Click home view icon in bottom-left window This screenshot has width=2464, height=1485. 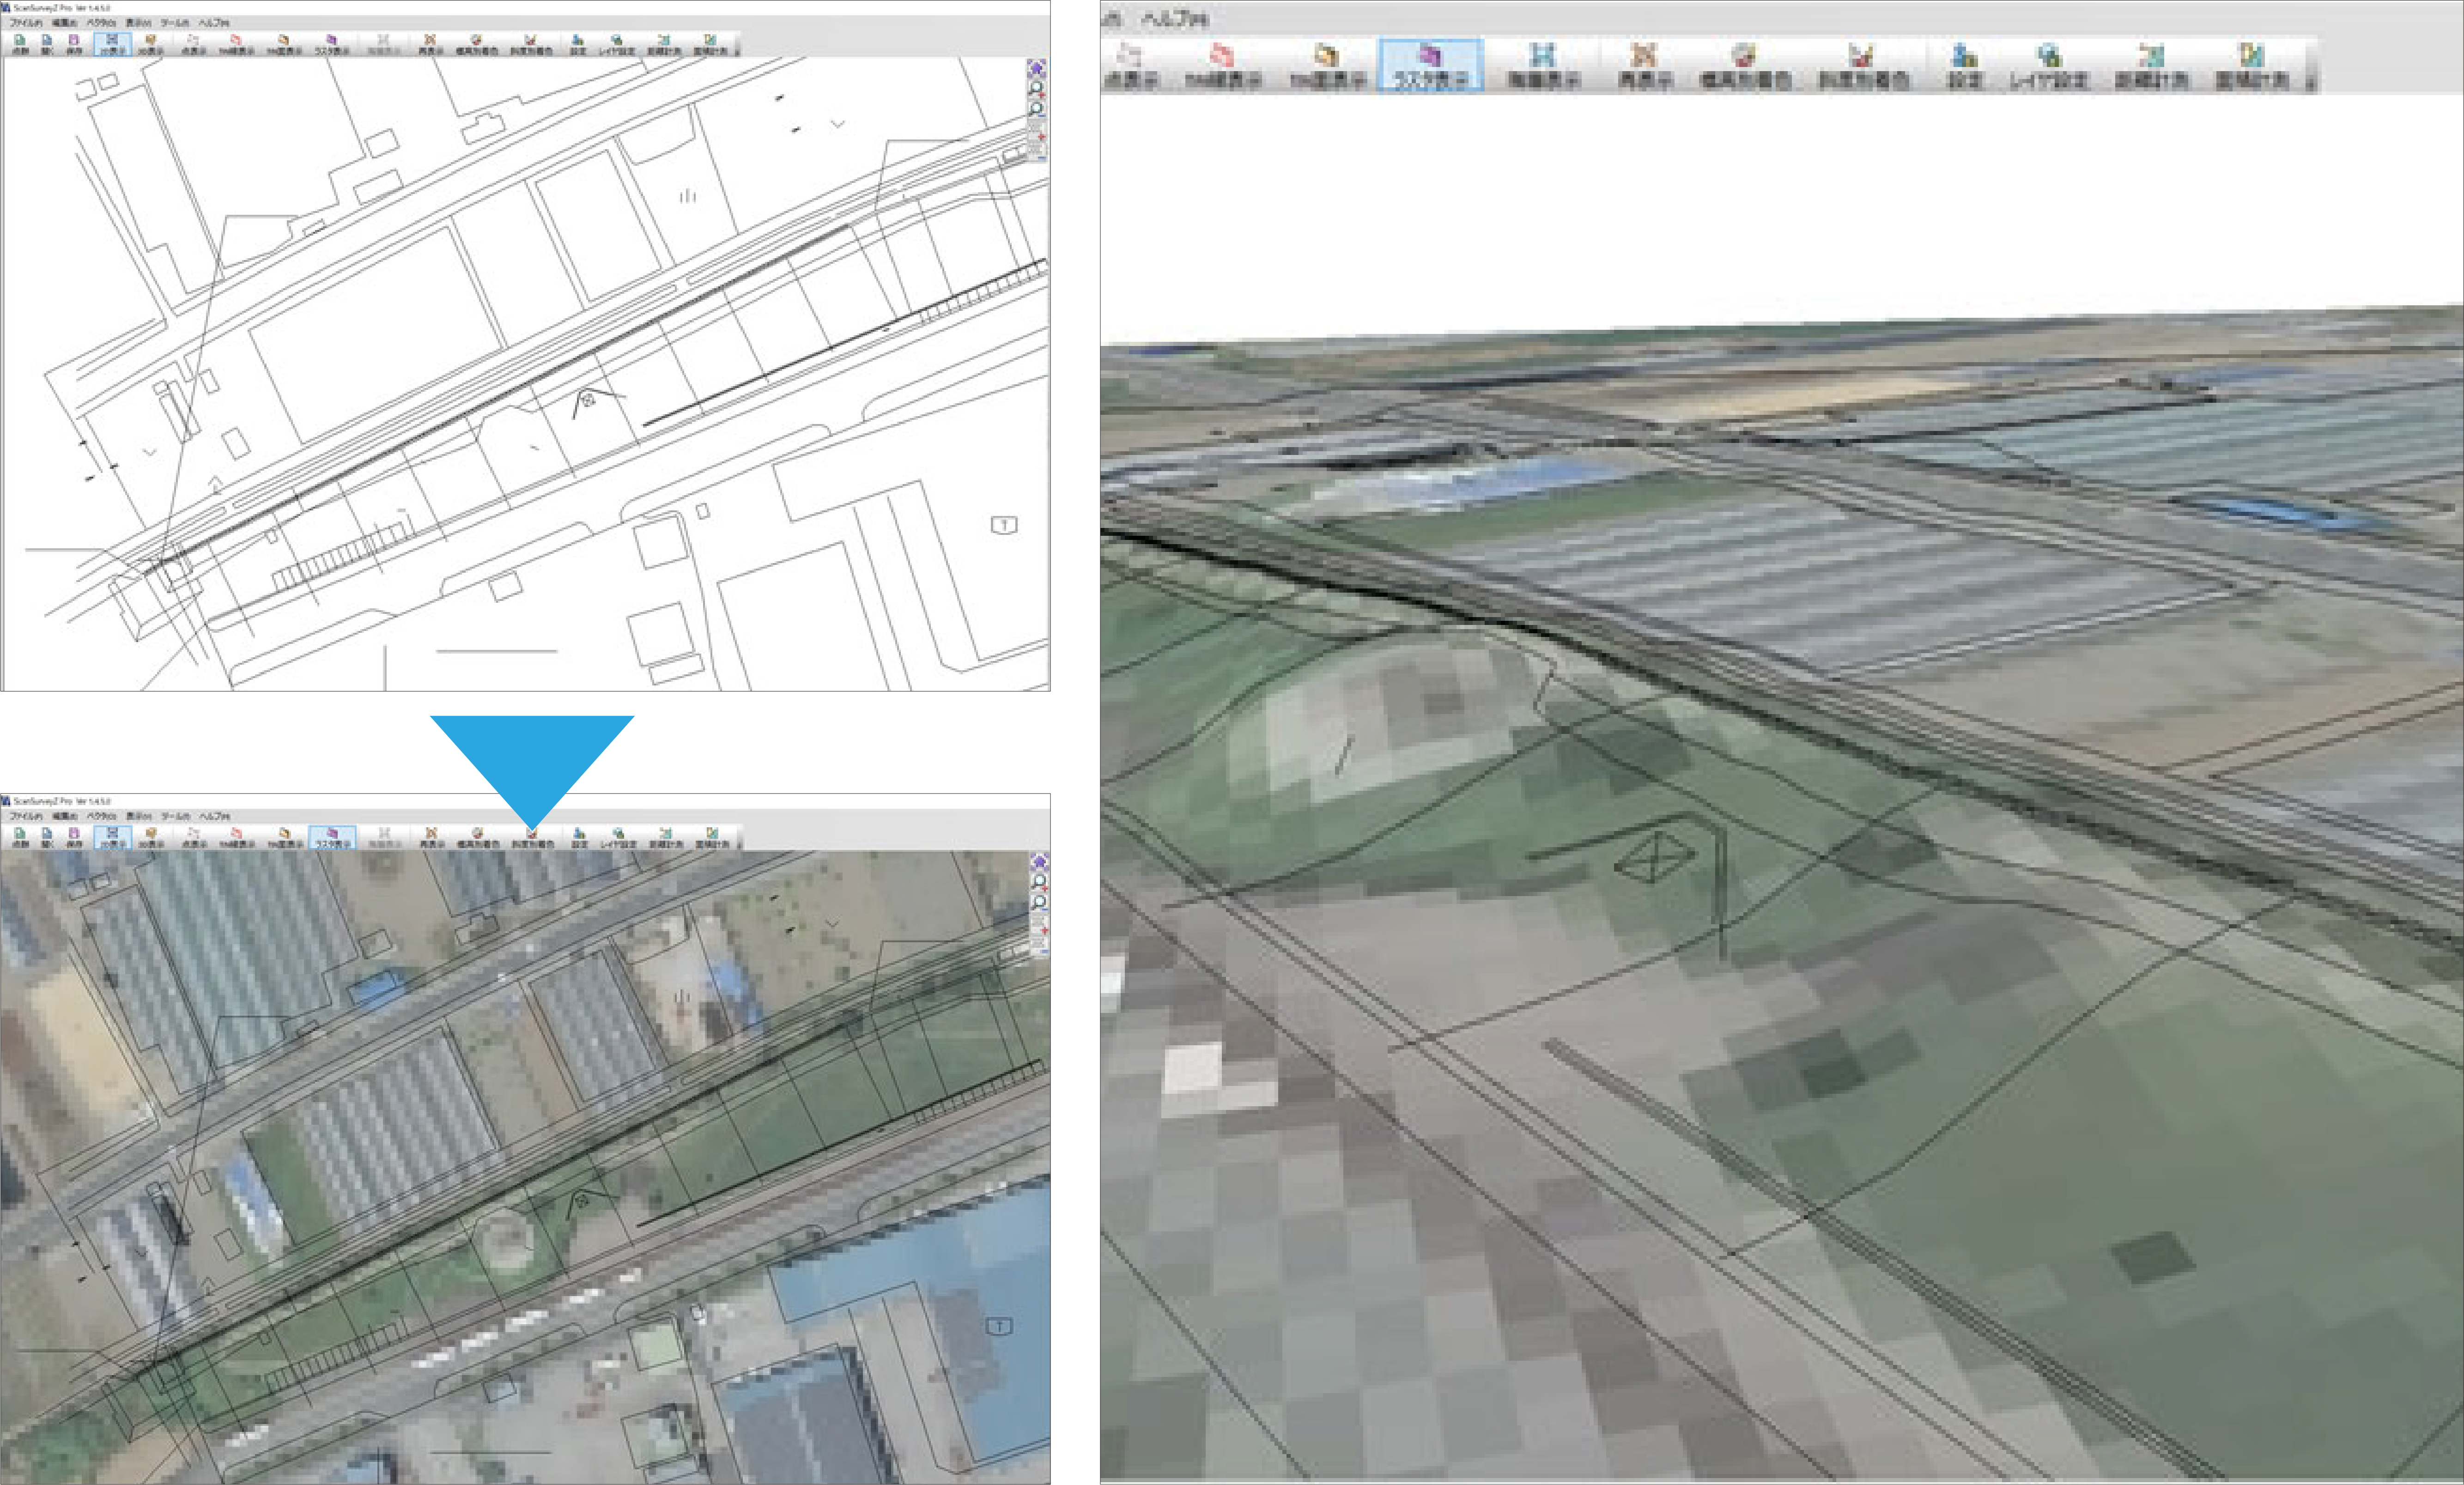pyautogui.click(x=1039, y=862)
